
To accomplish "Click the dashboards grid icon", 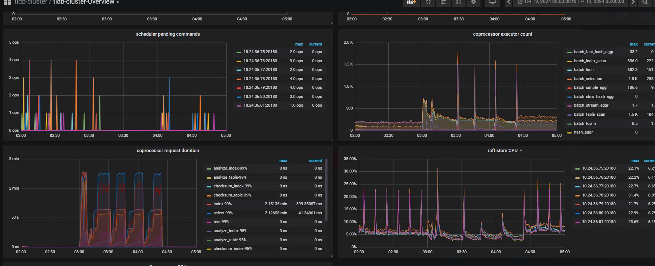I will coord(7,2).
